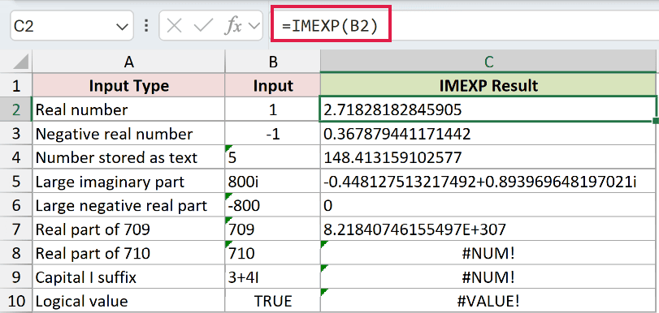Click the 'Input Type' header cell
Viewport: 659px width, 313px height.
click(x=128, y=86)
